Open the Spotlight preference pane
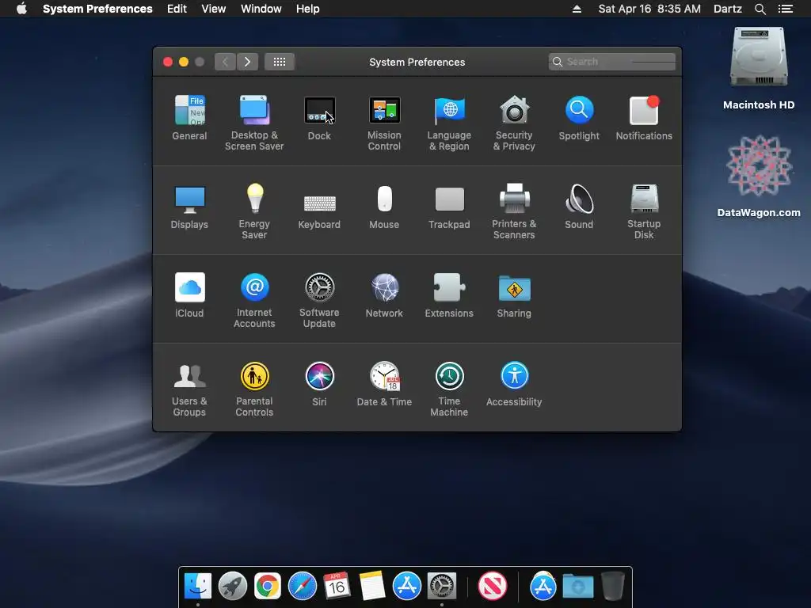The width and height of the screenshot is (811, 608). pos(579,119)
